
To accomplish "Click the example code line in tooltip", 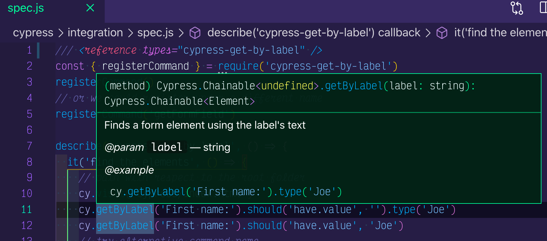I will (x=226, y=192).
